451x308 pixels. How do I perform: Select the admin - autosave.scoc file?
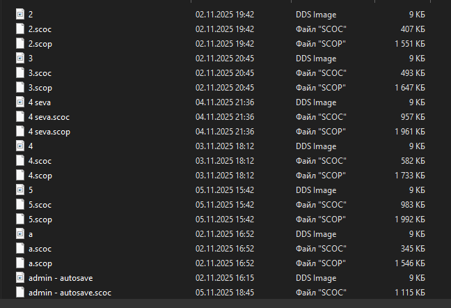click(x=70, y=292)
